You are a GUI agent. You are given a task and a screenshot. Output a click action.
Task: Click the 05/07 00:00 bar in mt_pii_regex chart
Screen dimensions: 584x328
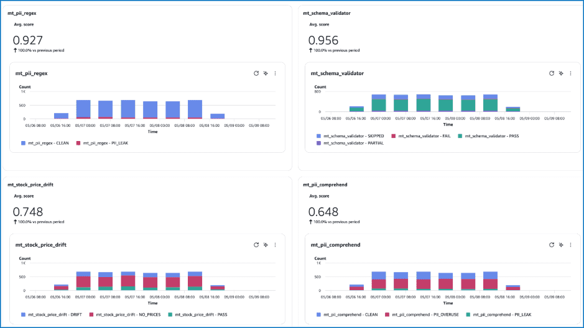83,109
